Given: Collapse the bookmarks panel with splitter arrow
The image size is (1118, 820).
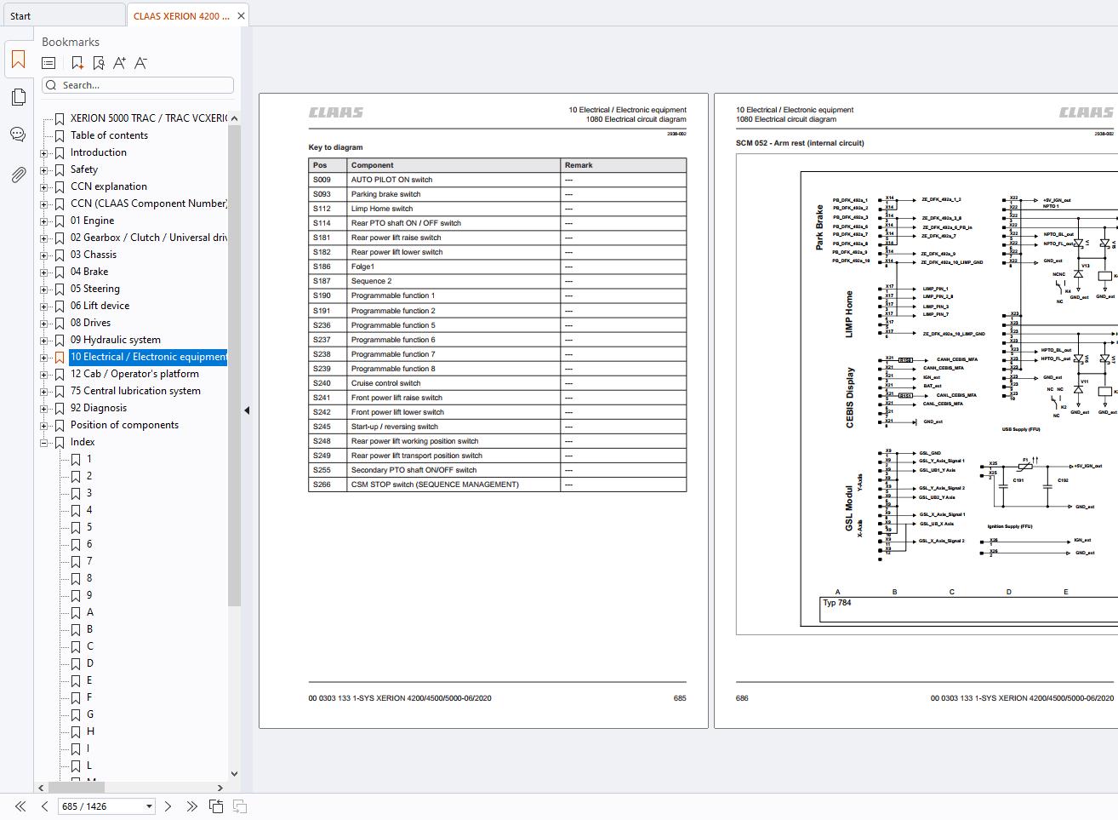Looking at the screenshot, I should 247,410.
